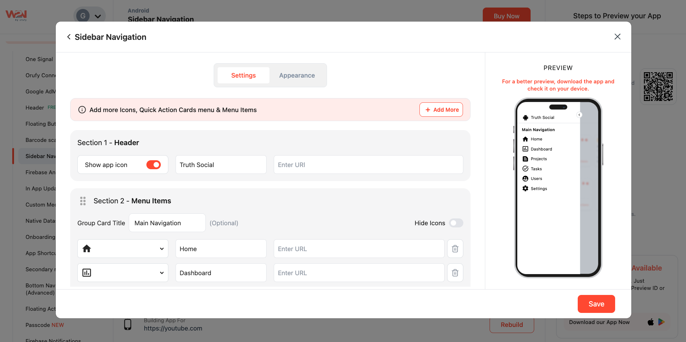Delete the Home menu item row
The width and height of the screenshot is (686, 342).
455,249
